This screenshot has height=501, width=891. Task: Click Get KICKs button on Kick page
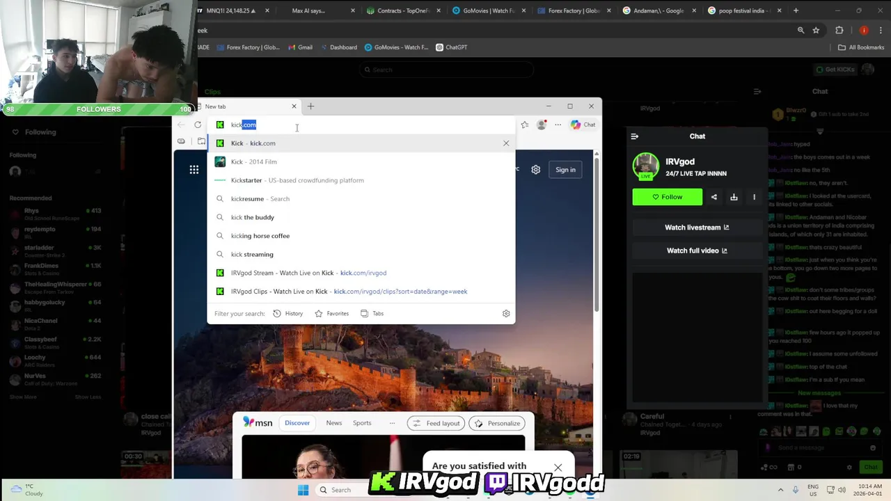pyautogui.click(x=835, y=70)
